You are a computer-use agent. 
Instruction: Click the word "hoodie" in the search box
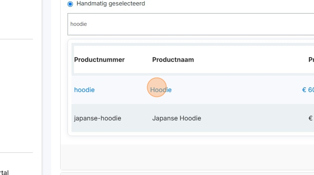click(x=78, y=24)
